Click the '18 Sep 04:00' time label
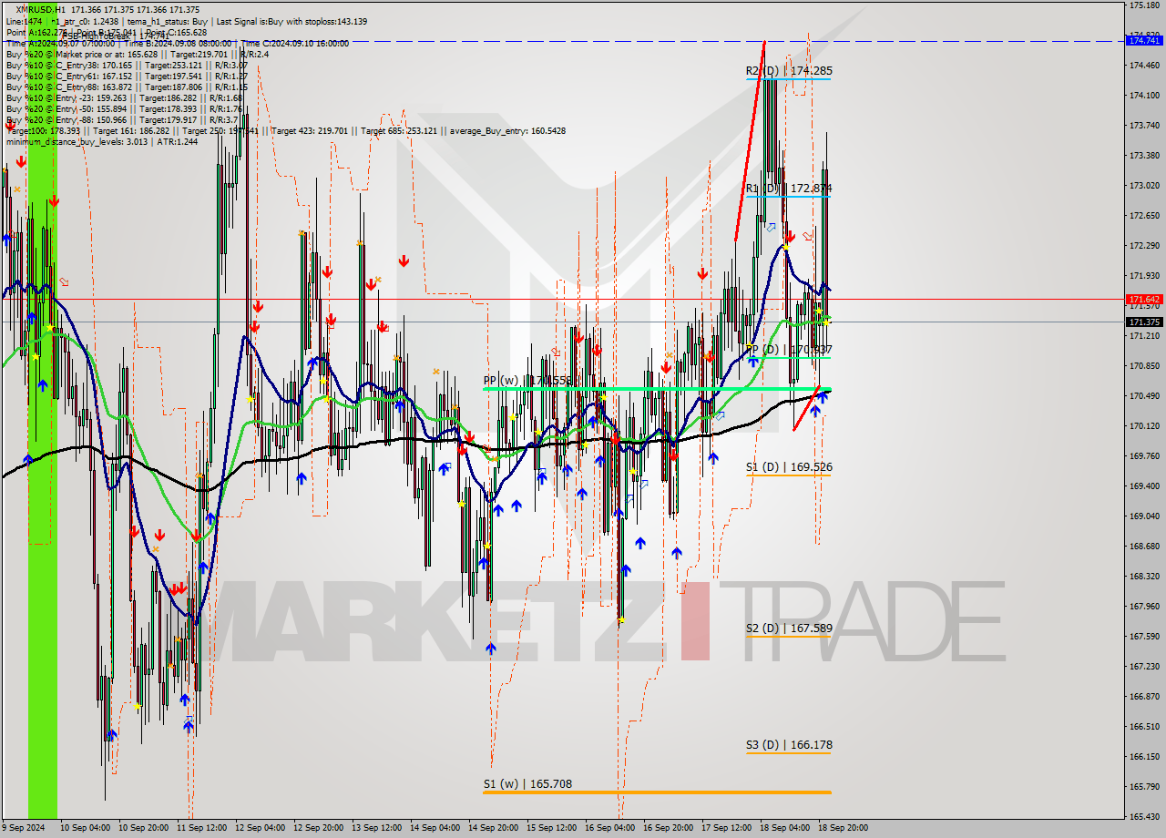 click(784, 828)
